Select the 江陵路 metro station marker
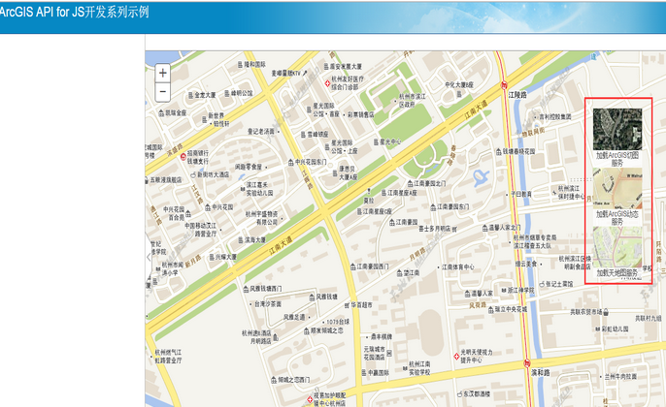Screen dimensions: 666x407 504,85
